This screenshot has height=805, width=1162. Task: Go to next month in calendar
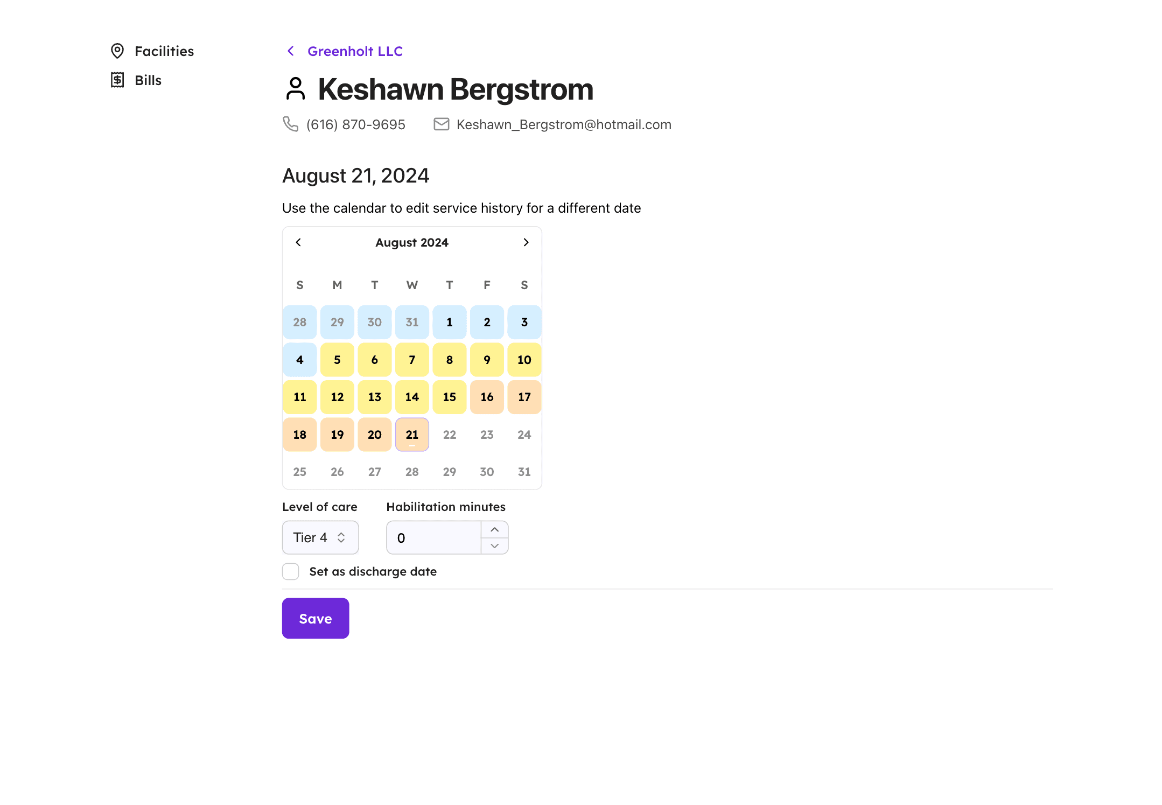click(526, 242)
